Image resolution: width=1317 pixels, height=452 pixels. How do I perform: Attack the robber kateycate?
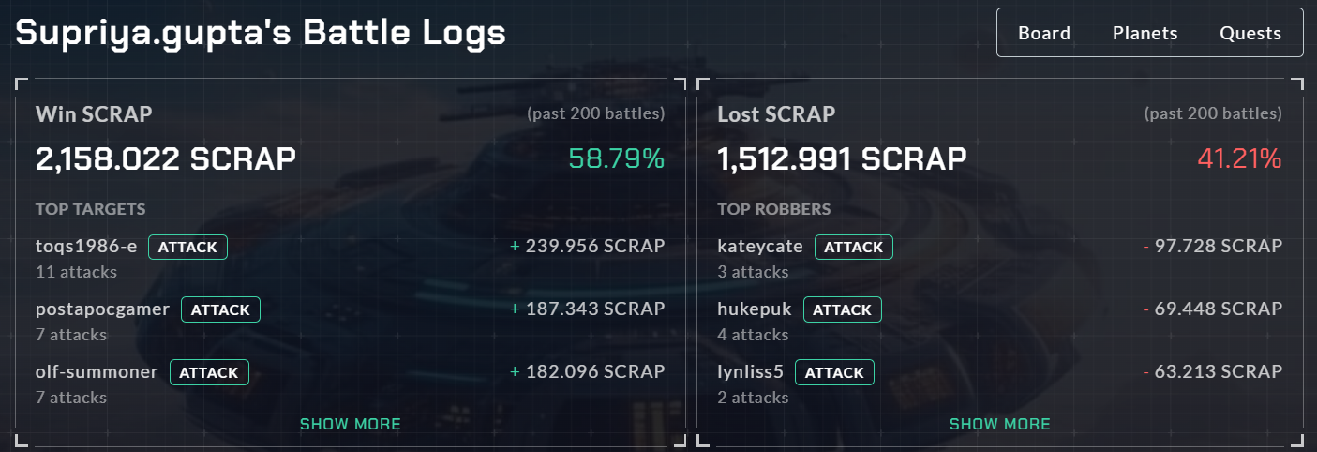[x=854, y=248]
